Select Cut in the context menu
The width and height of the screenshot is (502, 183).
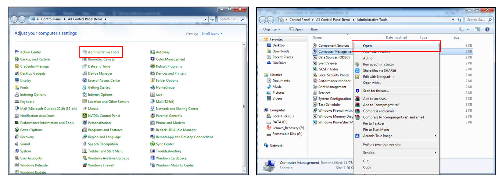[396, 161]
